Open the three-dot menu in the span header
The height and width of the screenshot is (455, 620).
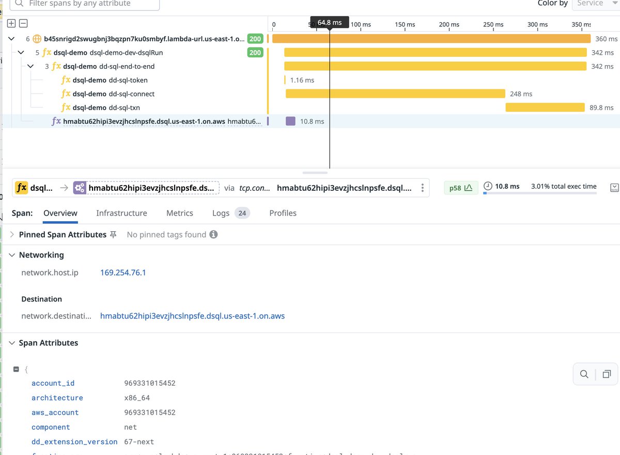coord(422,188)
